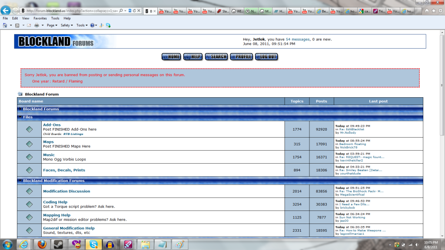
Task: Click the forum SEARCH button
Action: pos(216,57)
